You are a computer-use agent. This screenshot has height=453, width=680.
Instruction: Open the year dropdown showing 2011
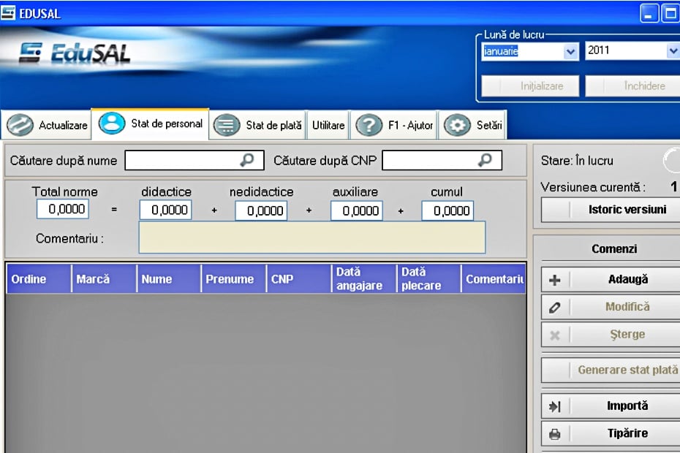(673, 52)
